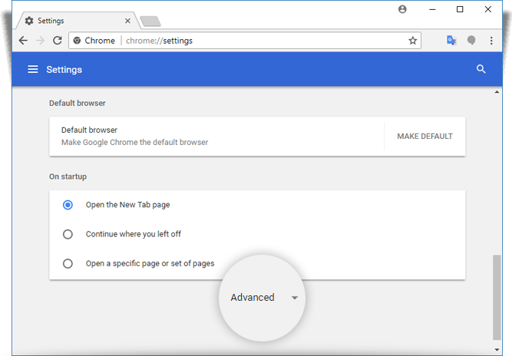Open the Google Translate extension icon
Image resolution: width=512 pixels, height=356 pixels.
pos(451,41)
